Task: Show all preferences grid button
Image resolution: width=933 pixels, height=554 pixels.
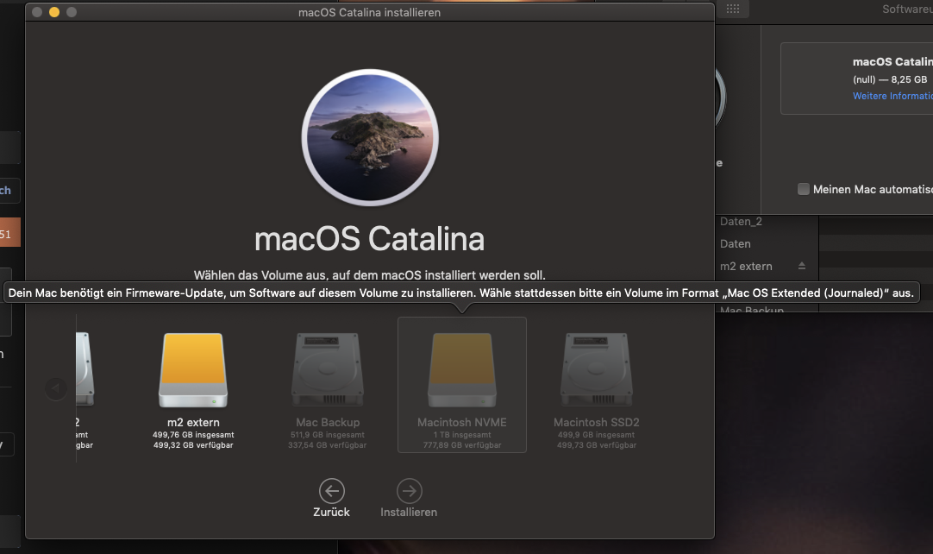Action: (733, 9)
